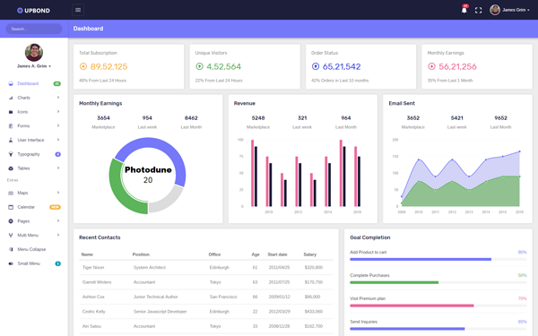Expand the Pages submenu chevron
Screen dimensions: 538x336
58,220
